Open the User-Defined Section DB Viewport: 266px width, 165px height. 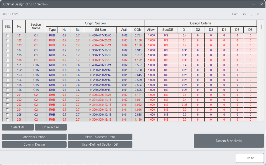[x=100, y=144]
